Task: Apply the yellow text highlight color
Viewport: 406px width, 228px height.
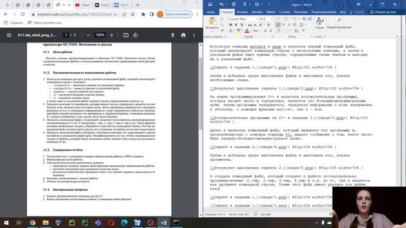Action: click(239, 31)
